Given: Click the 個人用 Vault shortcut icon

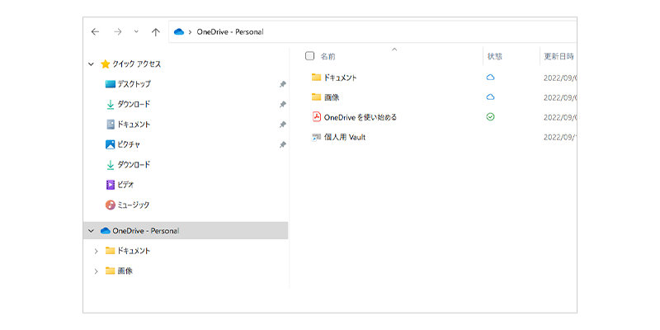Looking at the screenshot, I should (x=316, y=137).
